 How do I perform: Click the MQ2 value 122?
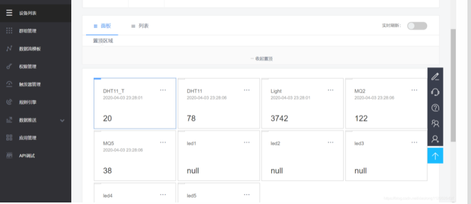[361, 119]
